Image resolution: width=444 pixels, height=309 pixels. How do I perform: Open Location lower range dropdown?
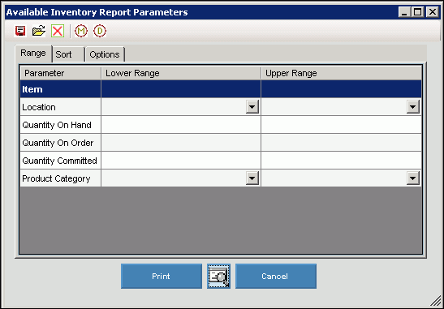(252, 107)
